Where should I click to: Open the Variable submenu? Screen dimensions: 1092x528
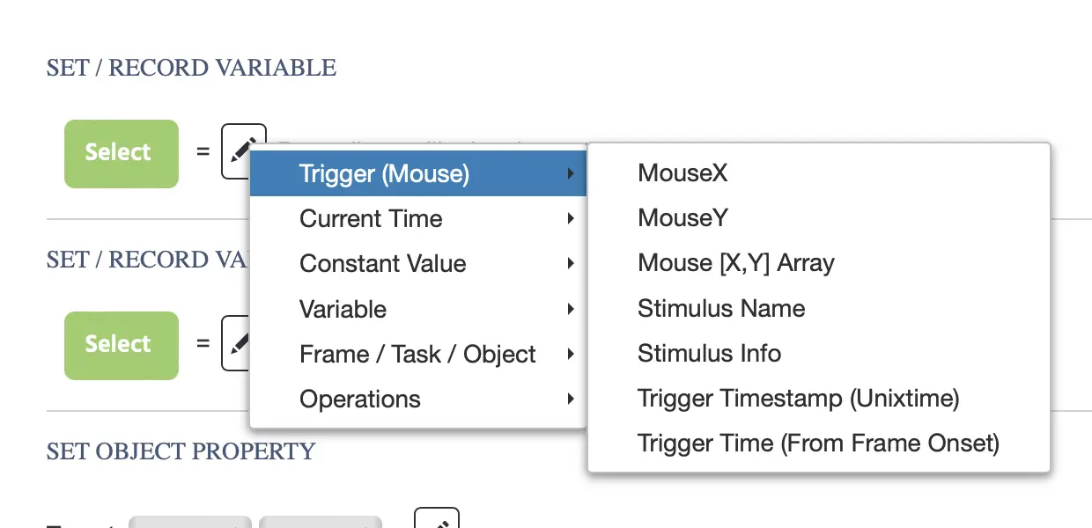pyautogui.click(x=343, y=309)
